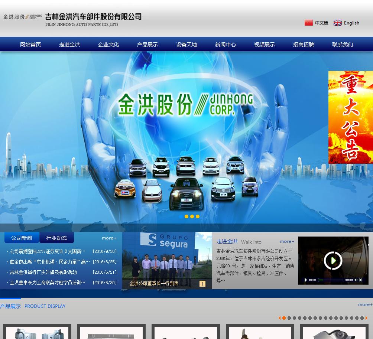Click 产品展示 PRODUCT DISPLAY heading

point(33,306)
